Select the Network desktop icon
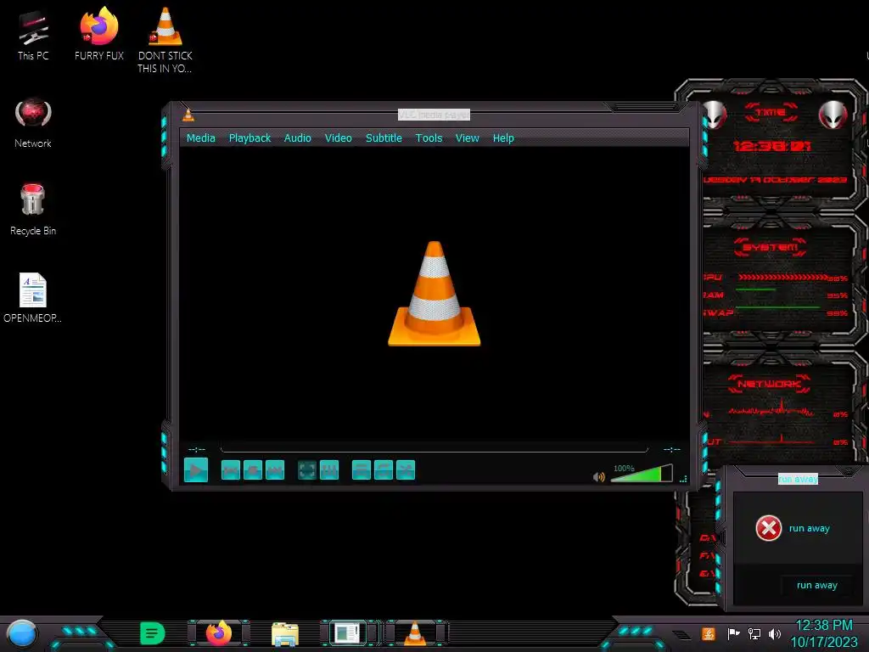The width and height of the screenshot is (869, 652). coord(33,123)
